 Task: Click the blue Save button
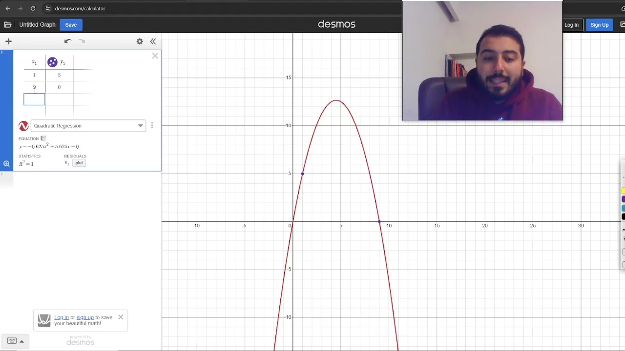[71, 25]
